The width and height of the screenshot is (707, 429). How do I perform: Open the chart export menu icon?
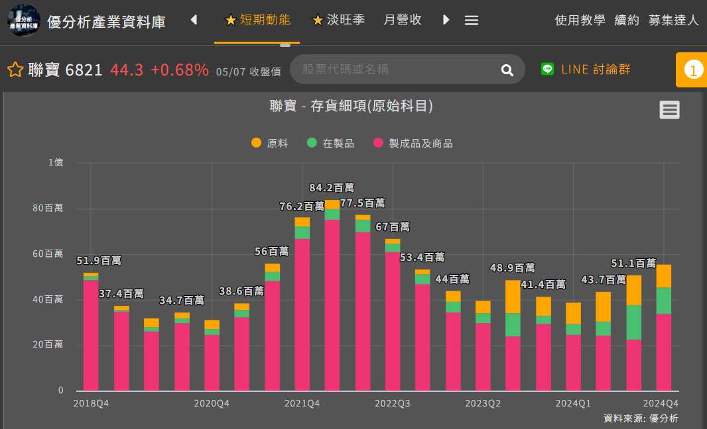[669, 110]
